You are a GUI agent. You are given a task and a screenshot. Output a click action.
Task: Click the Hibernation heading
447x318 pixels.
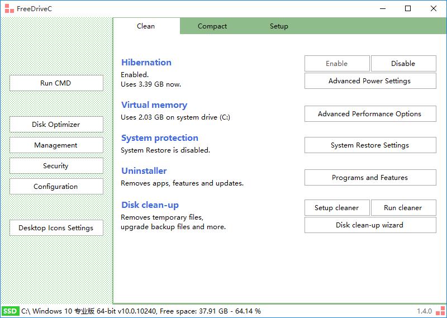pyautogui.click(x=146, y=62)
